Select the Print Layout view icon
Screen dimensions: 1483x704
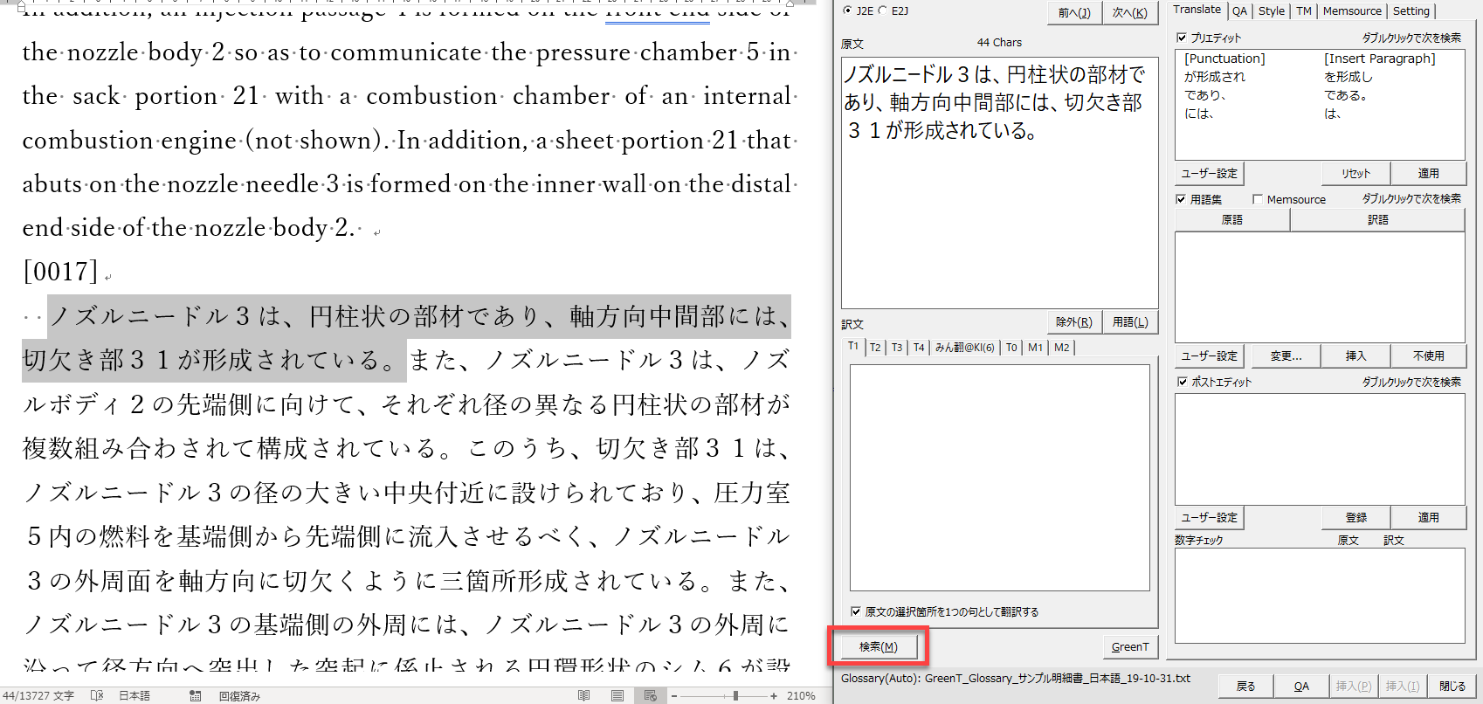point(617,695)
